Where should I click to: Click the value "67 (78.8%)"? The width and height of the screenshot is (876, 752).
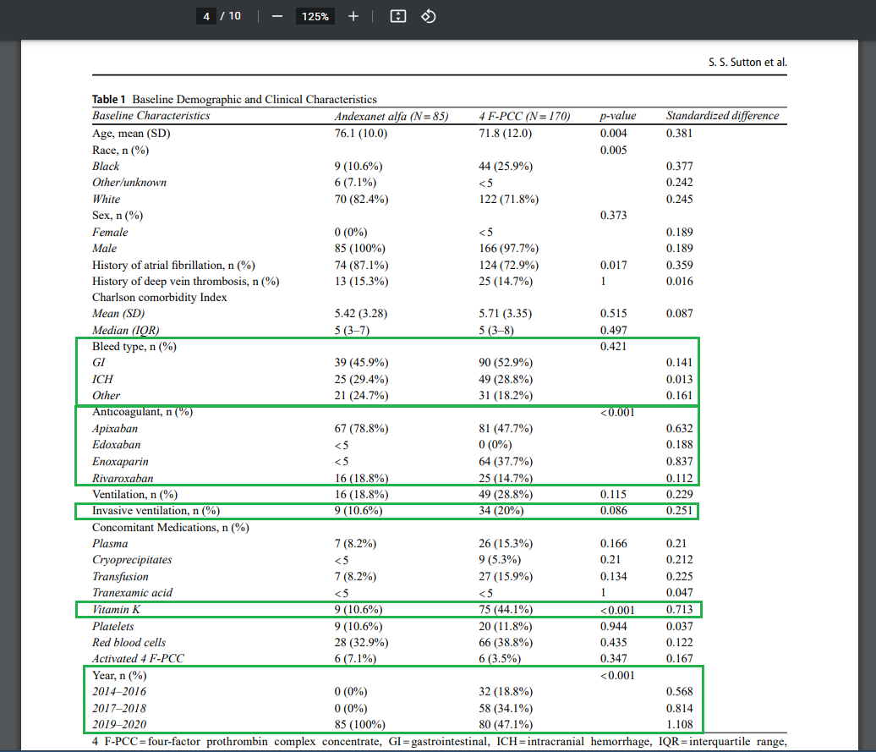(x=361, y=429)
